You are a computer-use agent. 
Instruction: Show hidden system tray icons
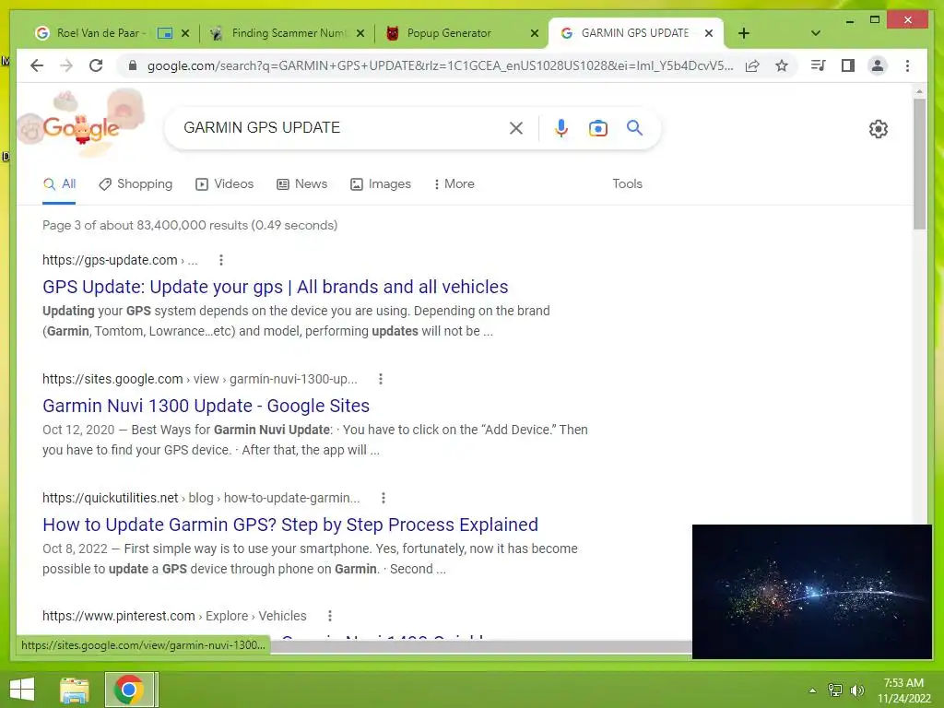[x=812, y=690]
